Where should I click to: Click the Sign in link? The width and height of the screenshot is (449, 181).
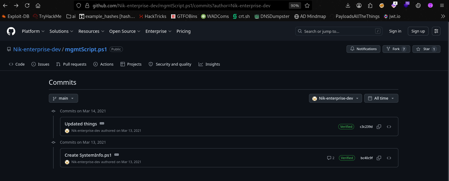click(395, 31)
